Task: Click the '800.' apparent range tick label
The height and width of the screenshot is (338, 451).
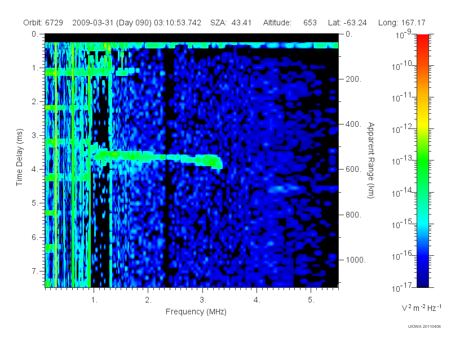Action: coord(353,215)
